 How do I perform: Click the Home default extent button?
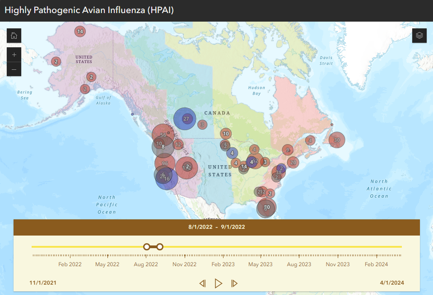pos(14,36)
